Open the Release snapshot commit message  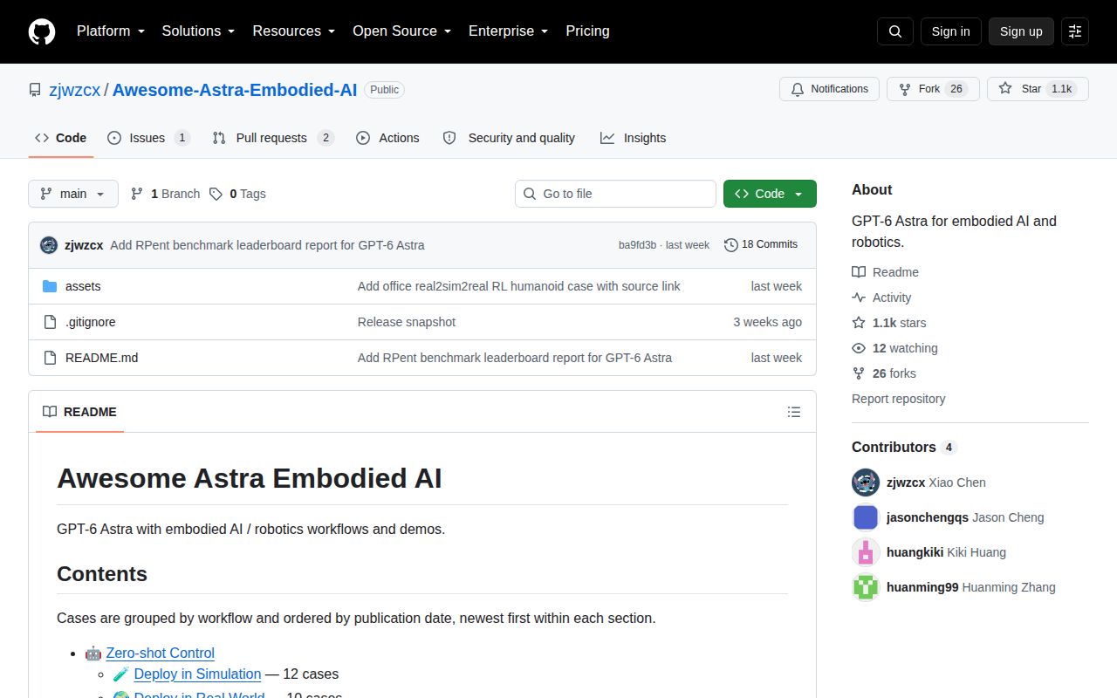tap(407, 322)
